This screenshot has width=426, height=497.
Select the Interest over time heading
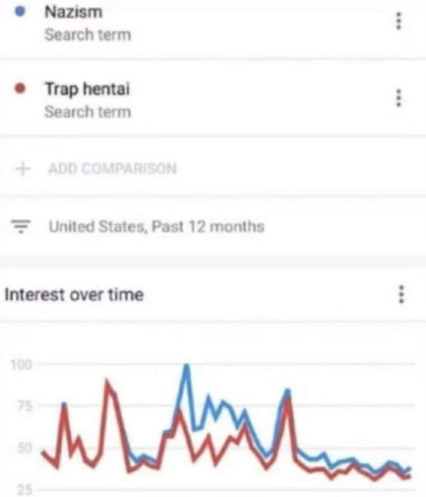(x=74, y=295)
